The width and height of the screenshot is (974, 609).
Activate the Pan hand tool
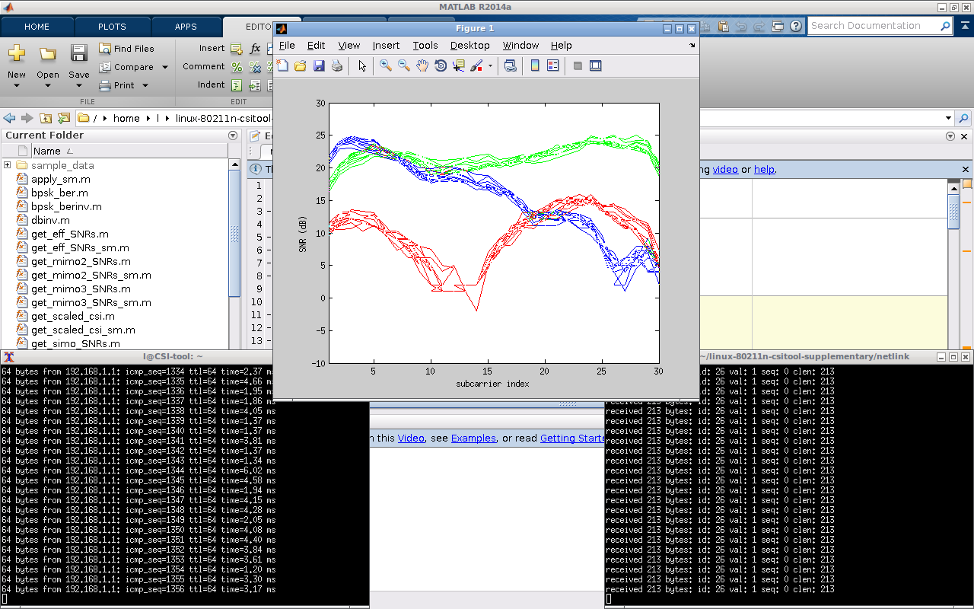422,66
